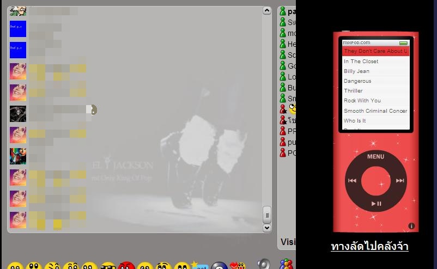Click the skull avatar in chat
The height and width of the screenshot is (269, 437).
point(18,114)
